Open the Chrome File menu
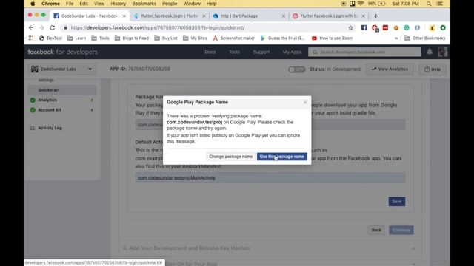Viewport: 474px width, 266px height. [x=70, y=4]
